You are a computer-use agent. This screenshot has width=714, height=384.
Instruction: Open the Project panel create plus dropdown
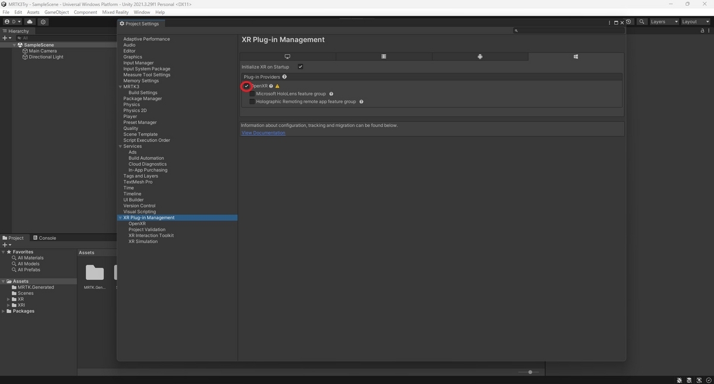click(x=7, y=245)
